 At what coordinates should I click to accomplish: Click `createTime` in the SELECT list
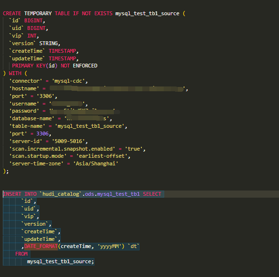[39, 231]
